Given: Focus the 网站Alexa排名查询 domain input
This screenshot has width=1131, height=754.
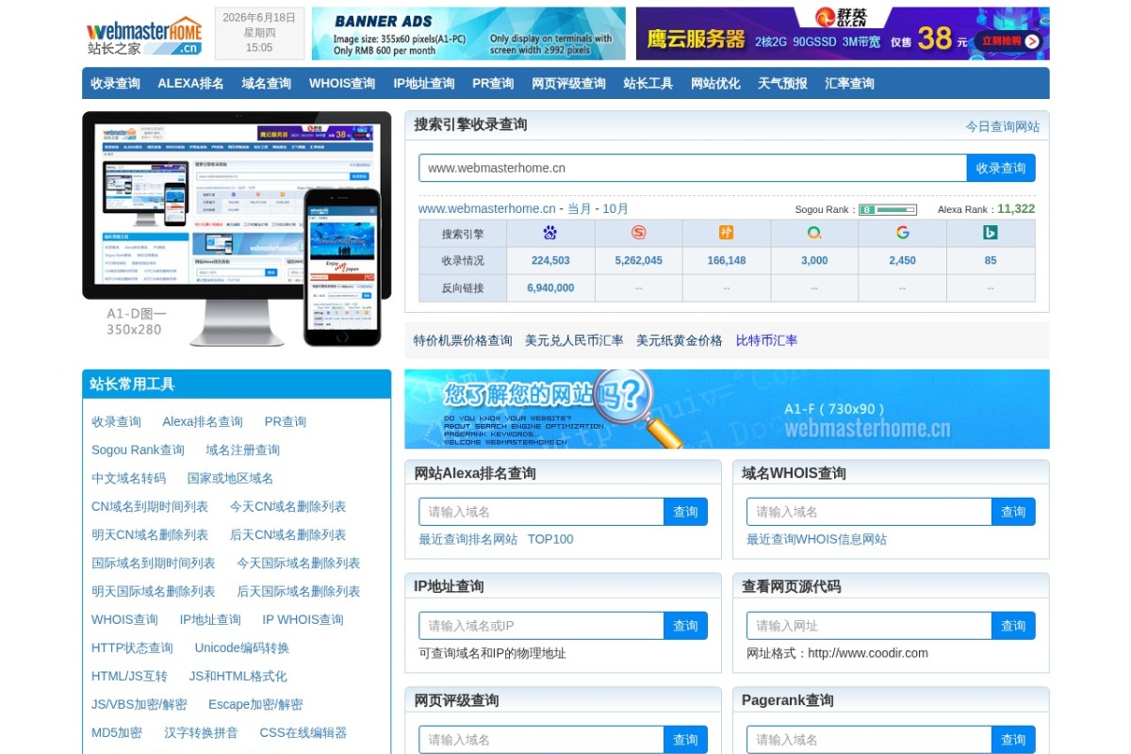Looking at the screenshot, I should [x=541, y=512].
